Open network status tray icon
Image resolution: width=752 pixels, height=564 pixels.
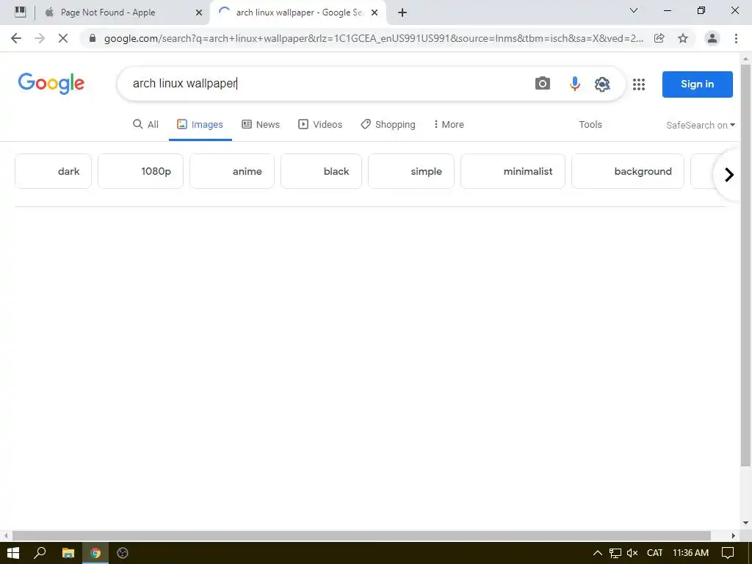615,553
